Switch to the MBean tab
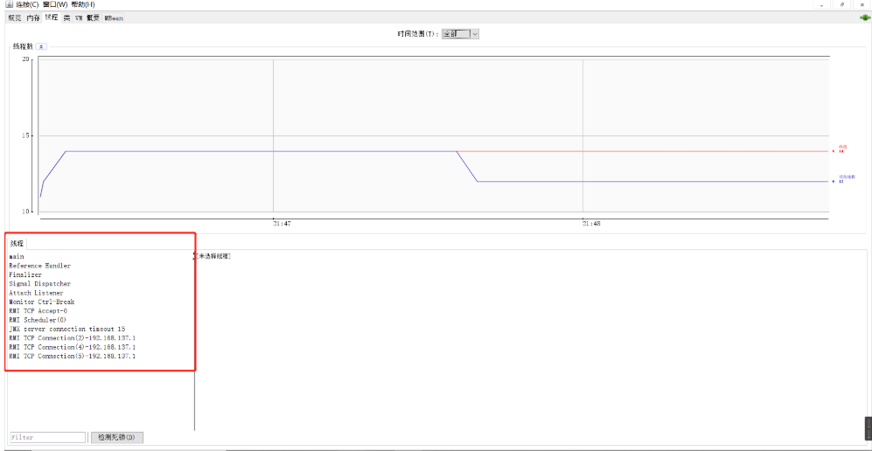 [x=114, y=17]
